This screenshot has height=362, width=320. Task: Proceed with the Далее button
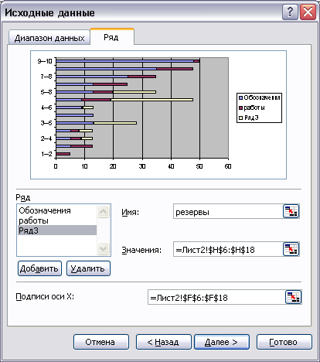coord(222,342)
